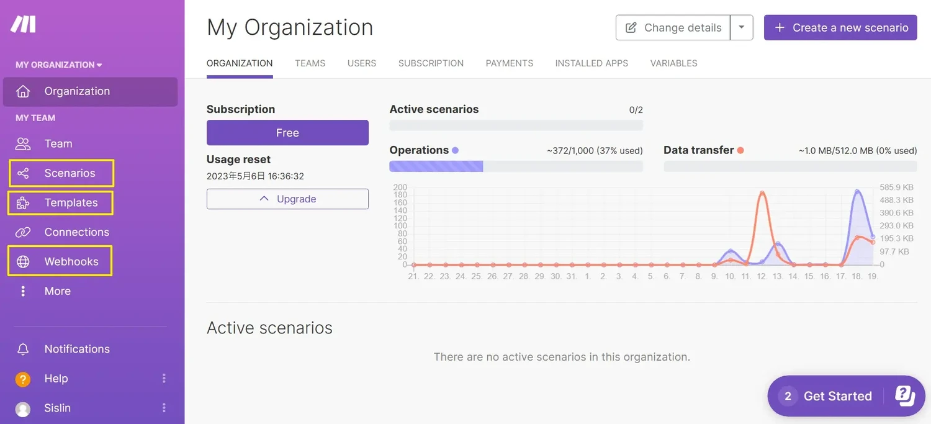Click the Data transfer progress bar

pos(790,166)
